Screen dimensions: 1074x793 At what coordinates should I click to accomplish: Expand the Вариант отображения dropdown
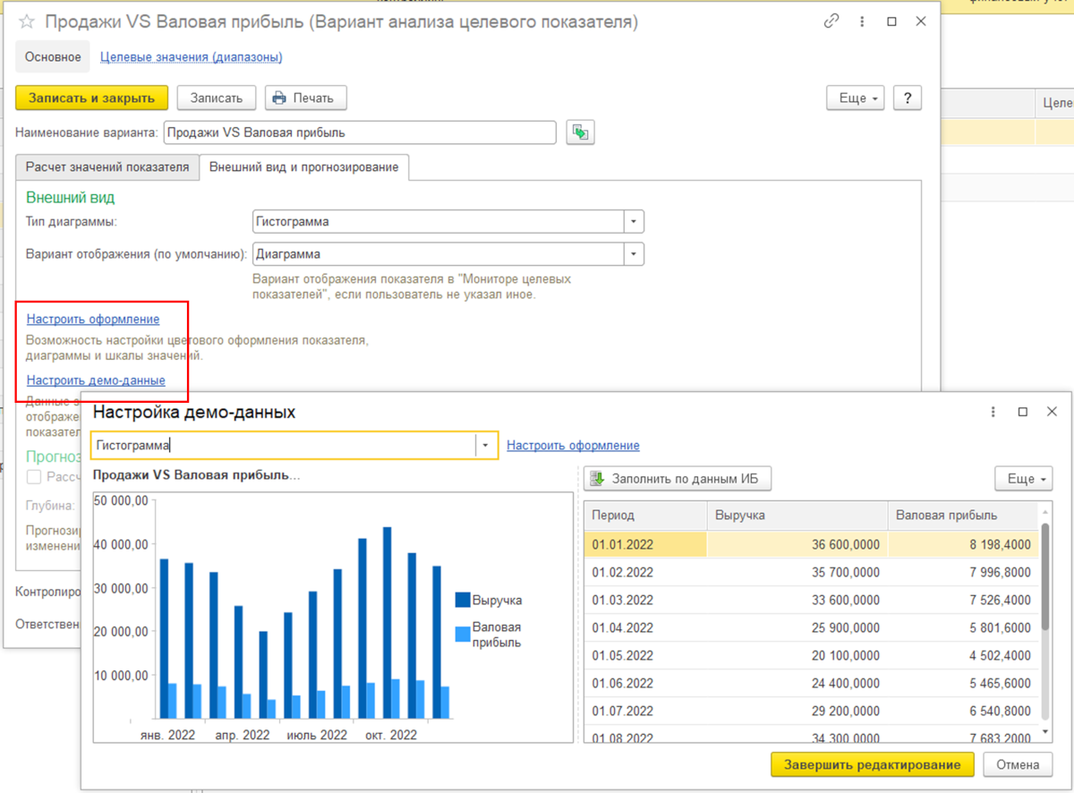click(x=634, y=254)
